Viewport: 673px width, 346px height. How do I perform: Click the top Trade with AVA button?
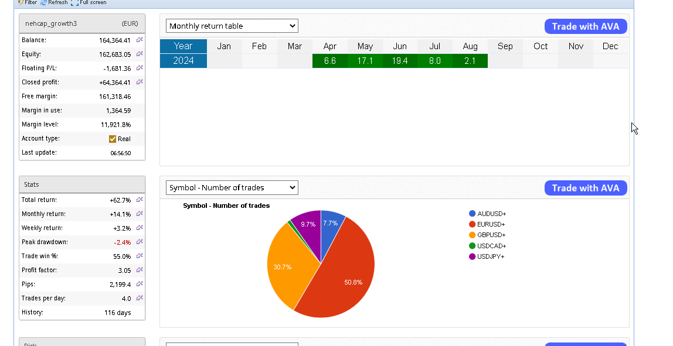point(586,26)
